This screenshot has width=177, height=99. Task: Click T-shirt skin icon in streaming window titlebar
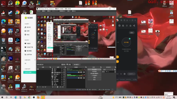[124, 20]
